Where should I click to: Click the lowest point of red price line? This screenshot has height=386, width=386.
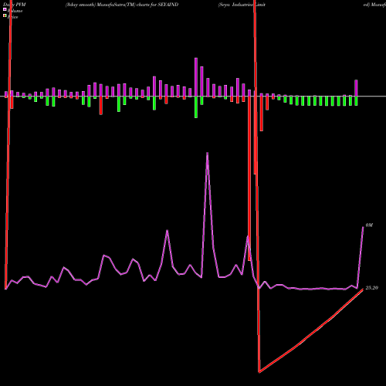(259, 372)
